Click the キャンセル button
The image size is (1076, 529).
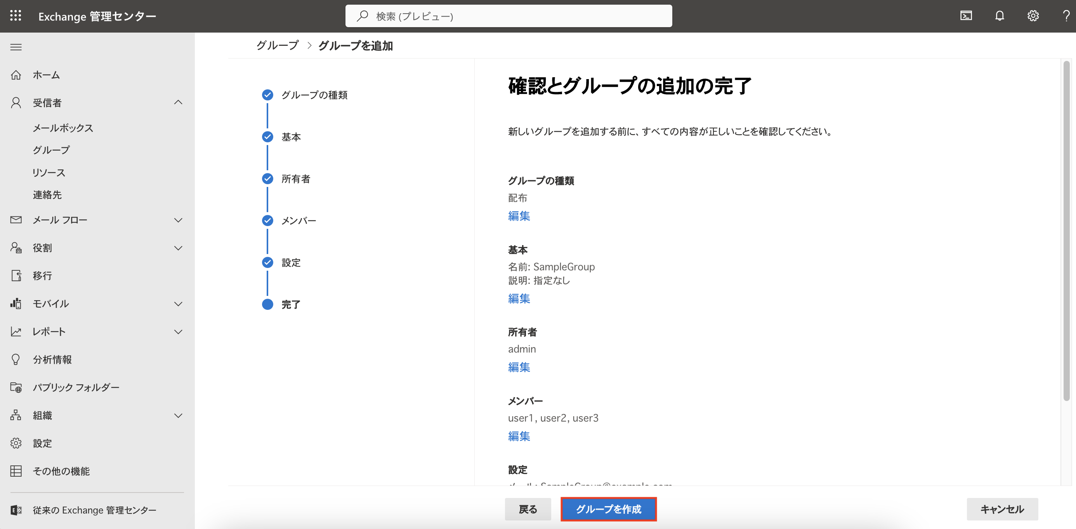coord(1002,509)
